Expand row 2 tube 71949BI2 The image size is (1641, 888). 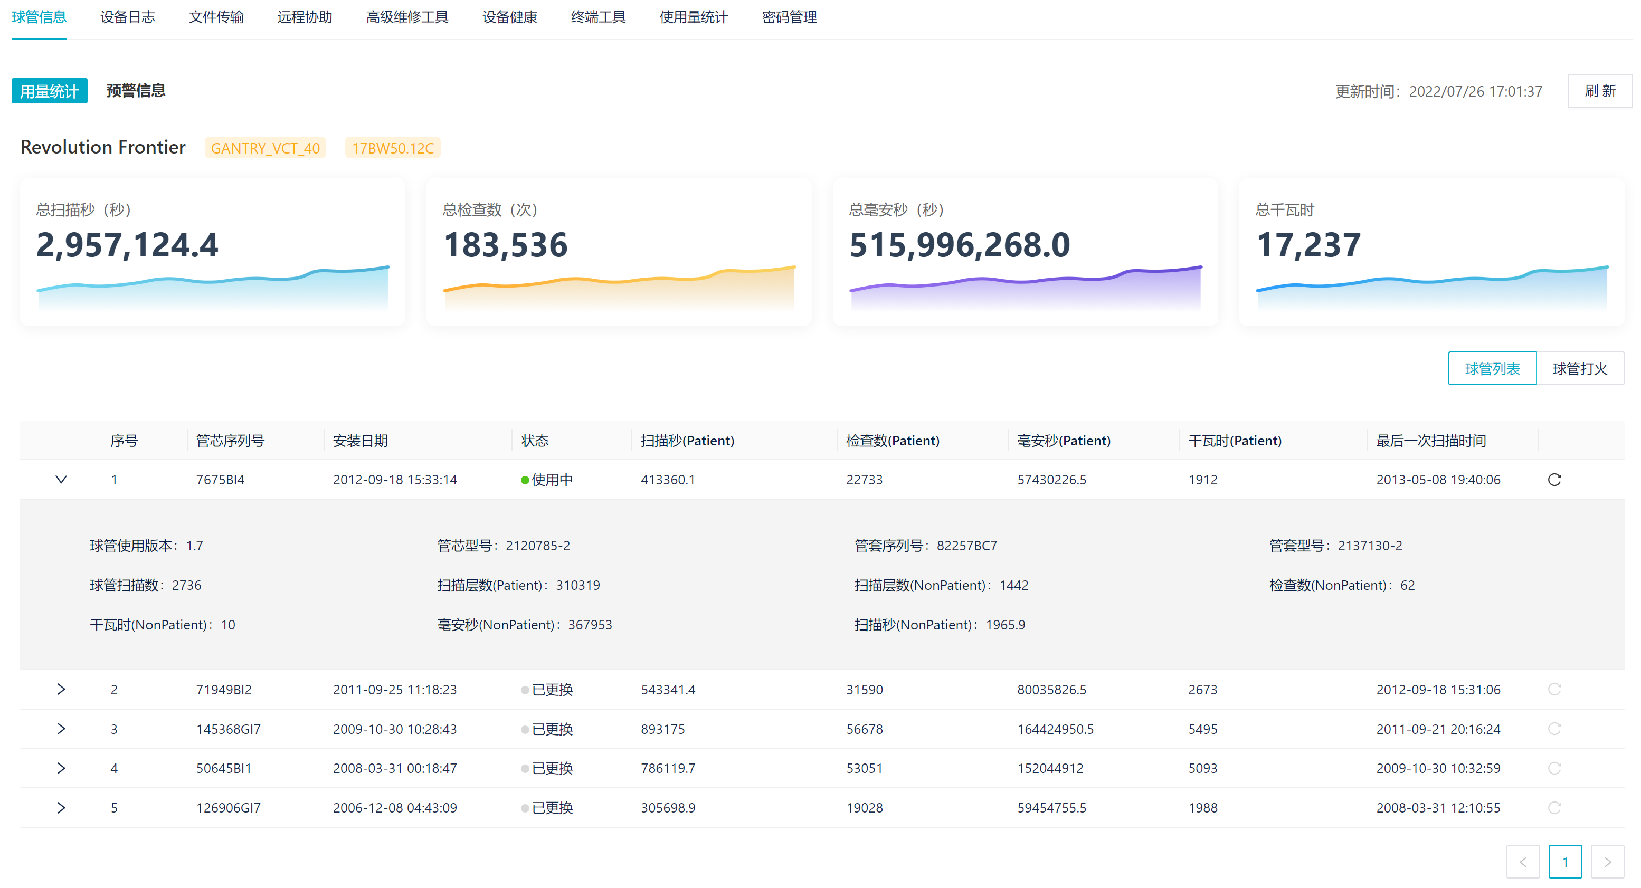click(61, 689)
